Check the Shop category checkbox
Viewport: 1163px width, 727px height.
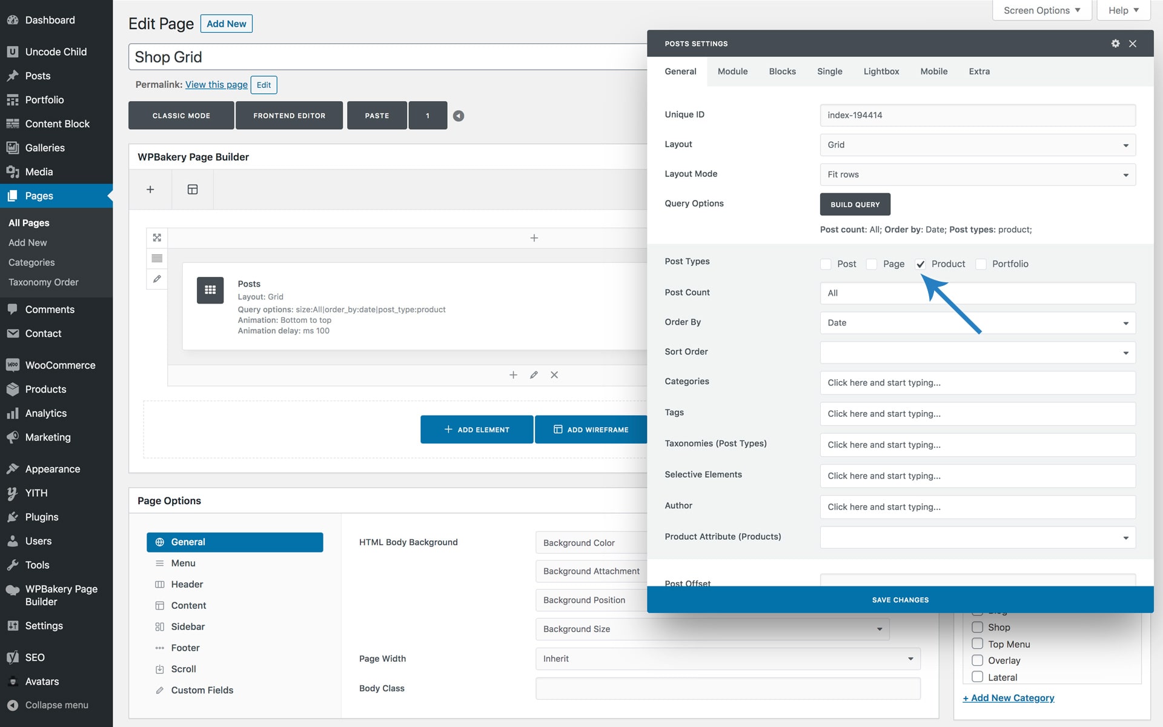[977, 627]
